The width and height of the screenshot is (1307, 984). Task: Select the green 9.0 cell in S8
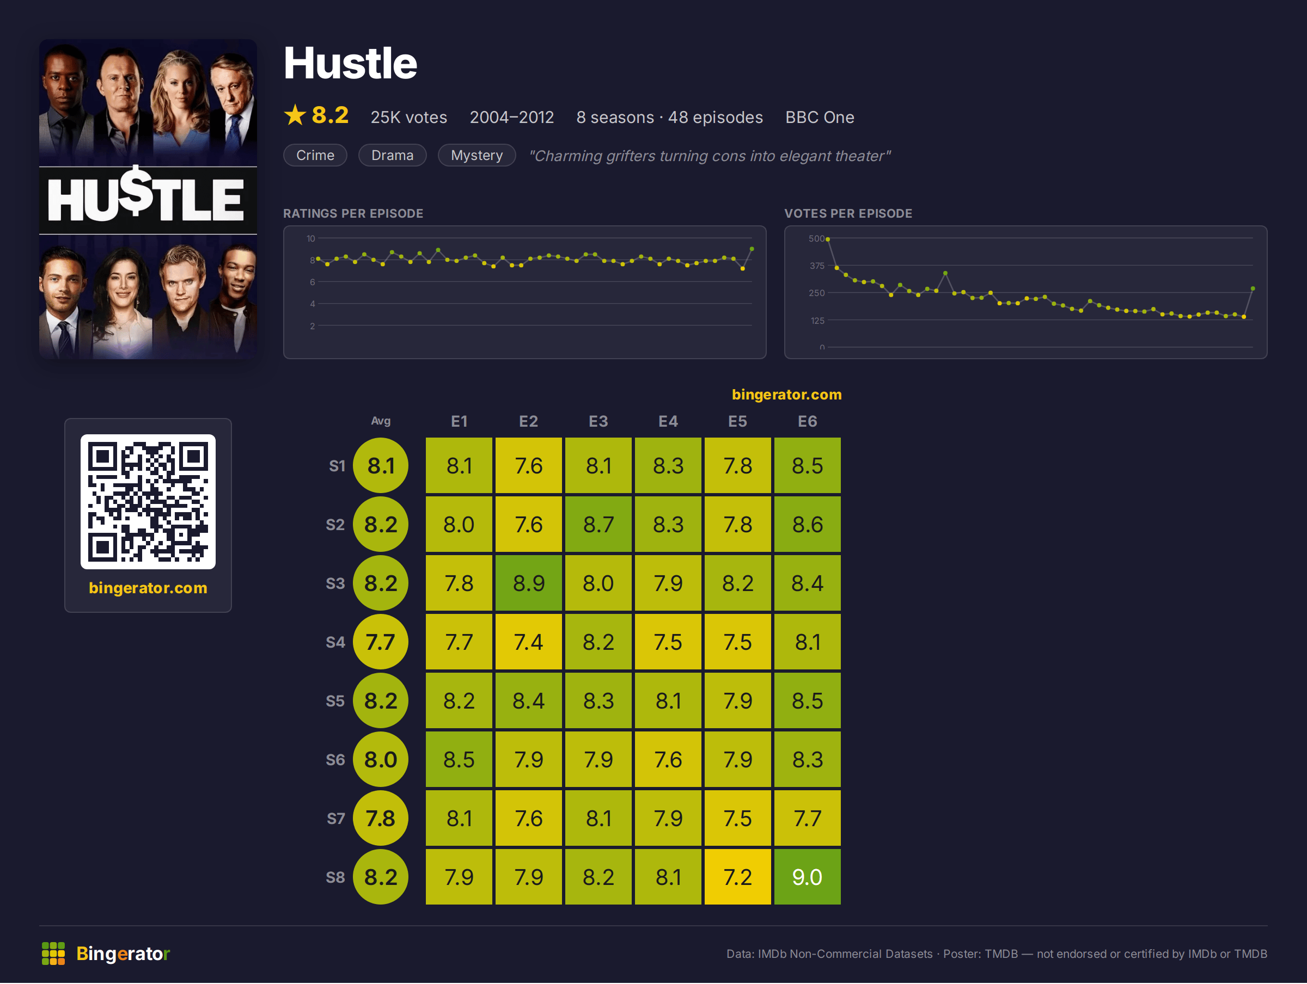pos(807,876)
